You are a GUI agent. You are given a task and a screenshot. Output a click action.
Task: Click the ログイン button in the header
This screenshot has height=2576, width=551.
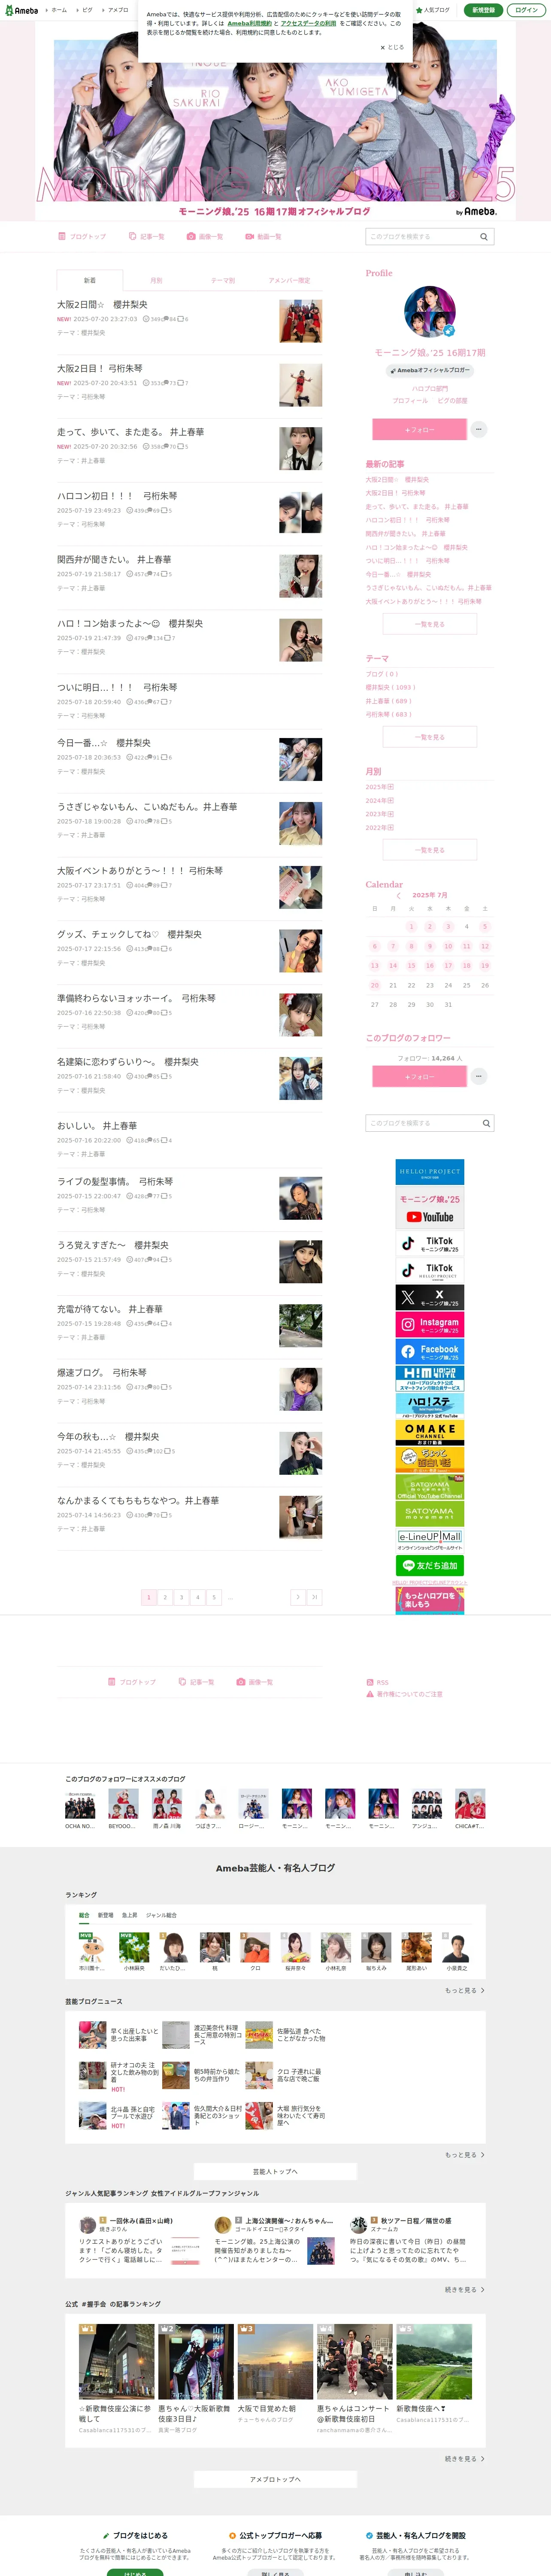coord(526,10)
